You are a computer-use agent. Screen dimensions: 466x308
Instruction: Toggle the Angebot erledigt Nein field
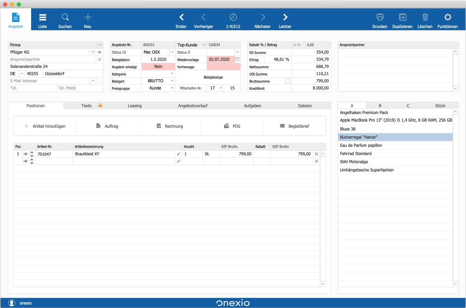158,67
